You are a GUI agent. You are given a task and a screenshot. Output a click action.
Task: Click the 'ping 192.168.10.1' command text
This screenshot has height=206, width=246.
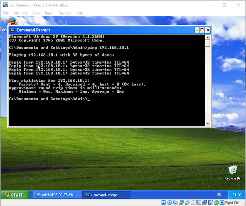(x=108, y=48)
